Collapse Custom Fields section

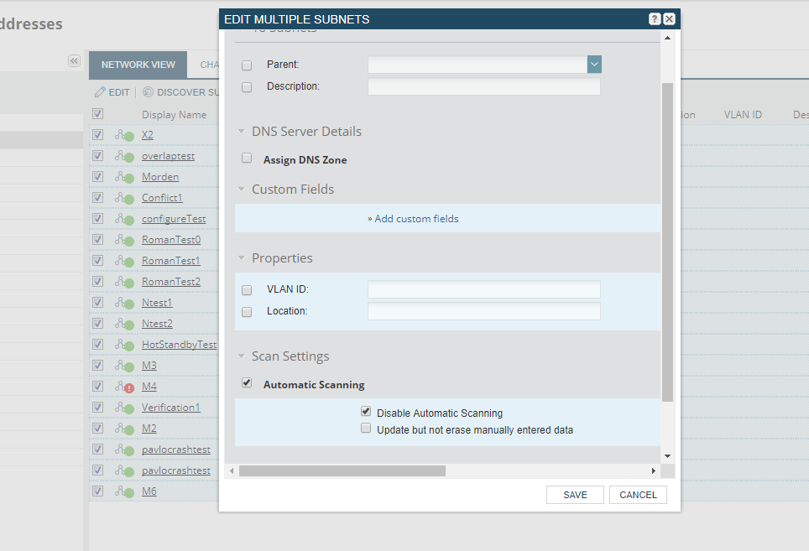click(241, 190)
